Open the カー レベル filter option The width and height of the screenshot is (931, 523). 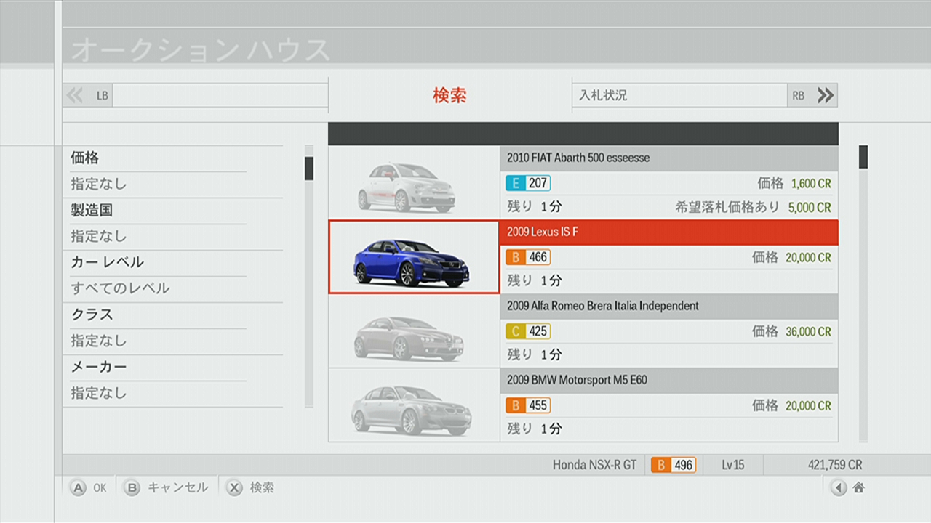107,262
